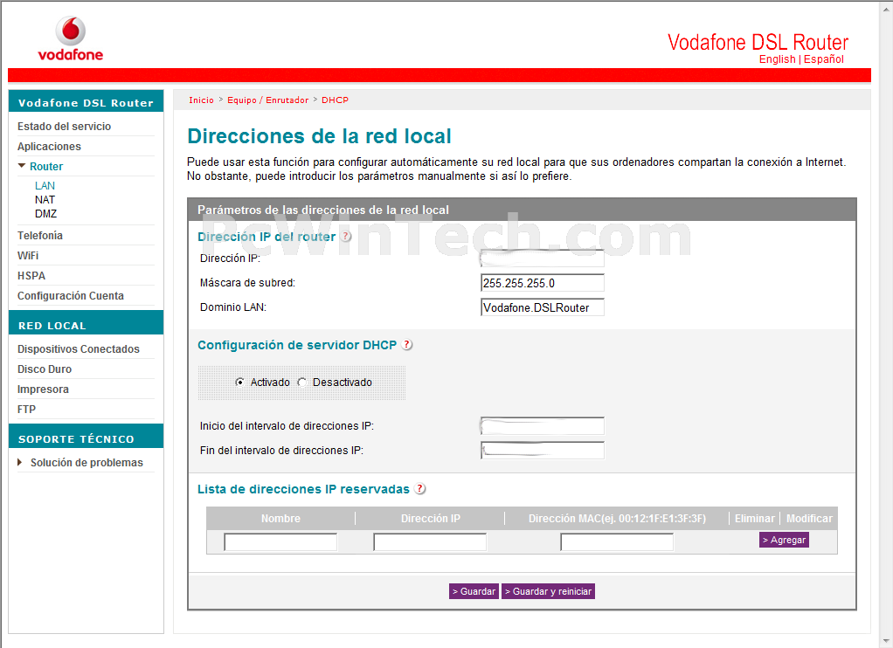Open Telefonía menu item

click(40, 235)
